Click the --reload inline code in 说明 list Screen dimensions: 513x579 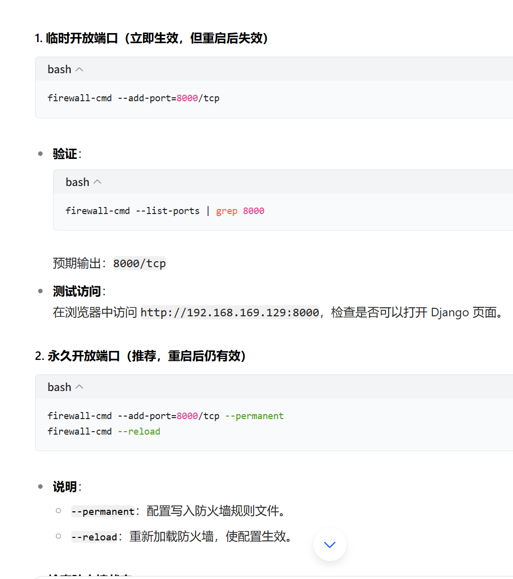[94, 537]
